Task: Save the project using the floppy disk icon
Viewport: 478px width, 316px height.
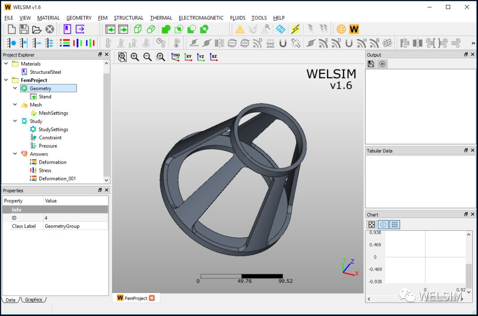Action: coord(24,29)
